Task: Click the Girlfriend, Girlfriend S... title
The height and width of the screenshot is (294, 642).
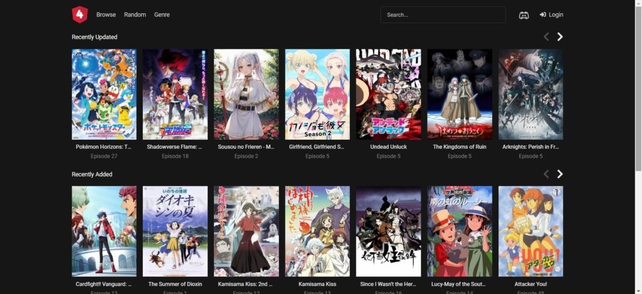Action: 317,147
